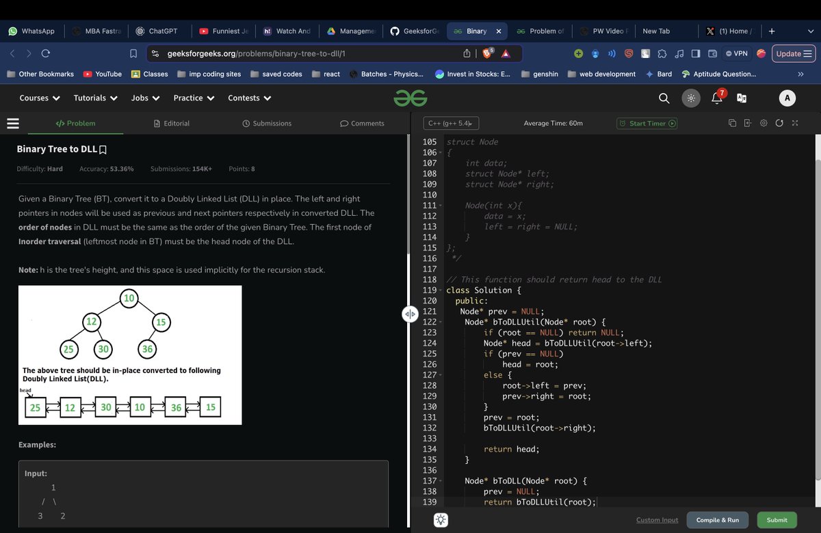The image size is (821, 533).
Task: Toggle the light/dark theme sun icon
Action: [691, 98]
